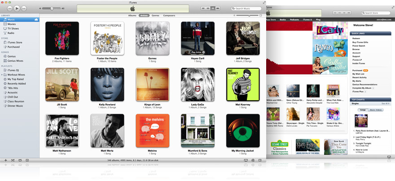Viewport: 395px width, 181px height.
Task: Open the Podcasts store section
Action: coord(294,20)
